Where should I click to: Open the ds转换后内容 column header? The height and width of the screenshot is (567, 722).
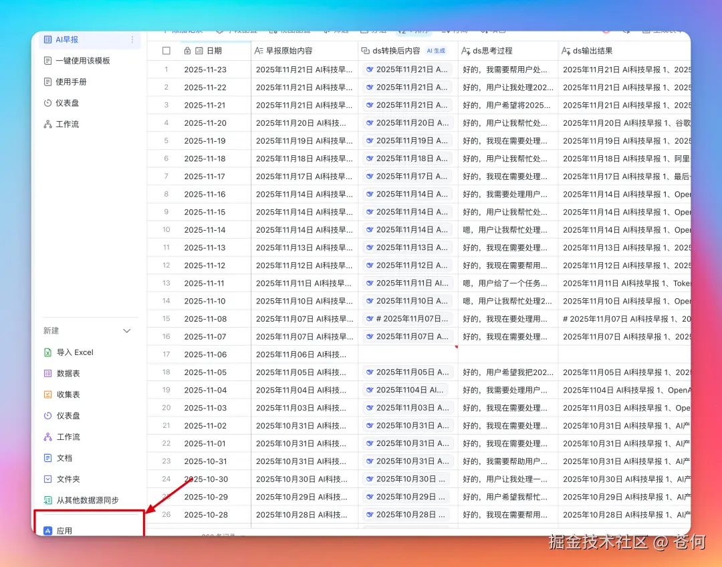click(408, 51)
